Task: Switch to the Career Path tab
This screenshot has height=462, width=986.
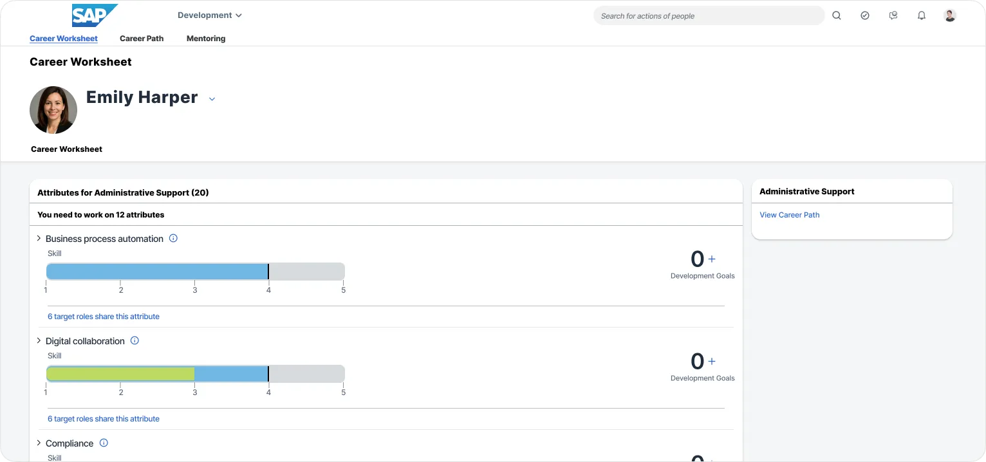Action: point(141,39)
